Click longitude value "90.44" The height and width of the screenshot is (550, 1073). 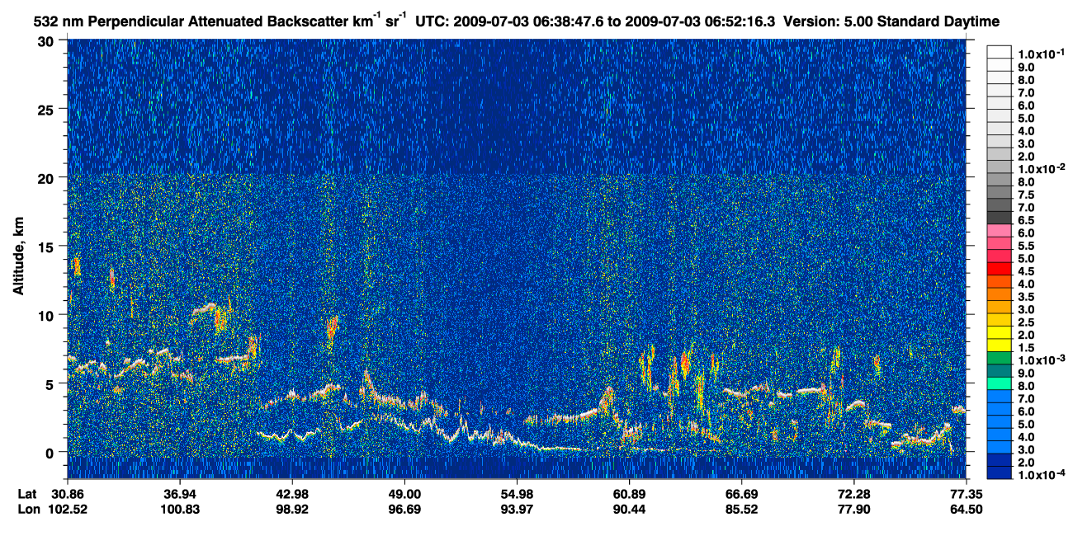pos(629,509)
